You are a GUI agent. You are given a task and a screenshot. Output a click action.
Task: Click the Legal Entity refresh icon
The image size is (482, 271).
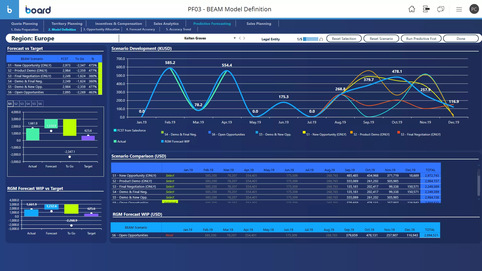(x=321, y=39)
